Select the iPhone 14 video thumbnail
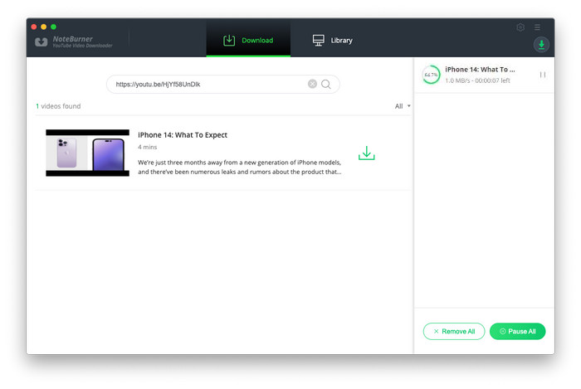 (x=87, y=153)
